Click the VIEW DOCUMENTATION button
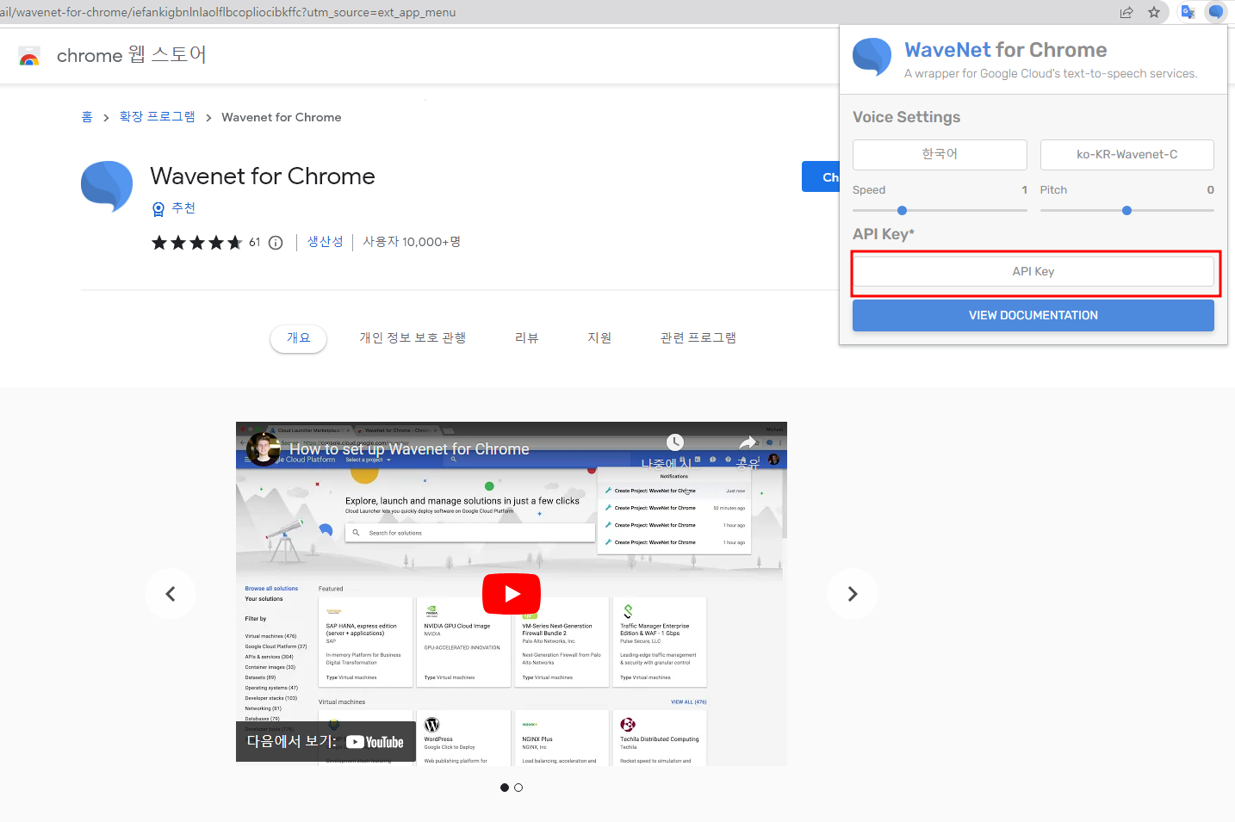 point(1033,316)
